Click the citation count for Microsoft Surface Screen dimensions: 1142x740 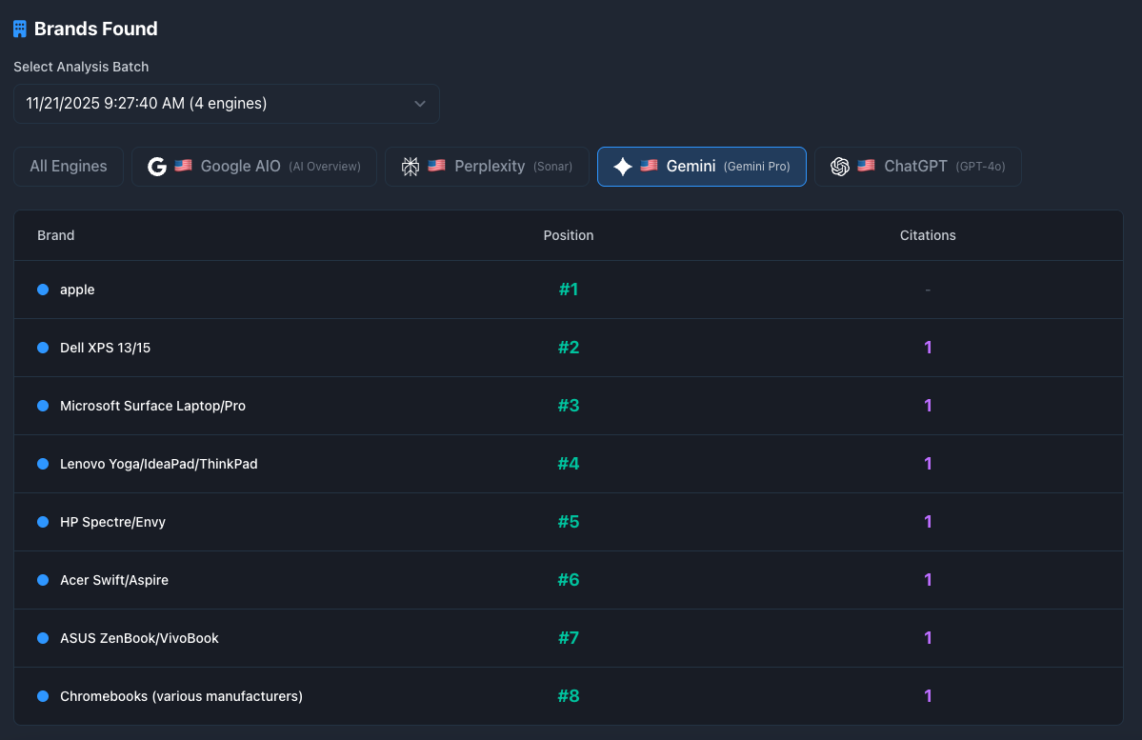(928, 406)
